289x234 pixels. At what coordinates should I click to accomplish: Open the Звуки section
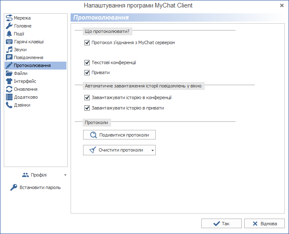[35, 50]
